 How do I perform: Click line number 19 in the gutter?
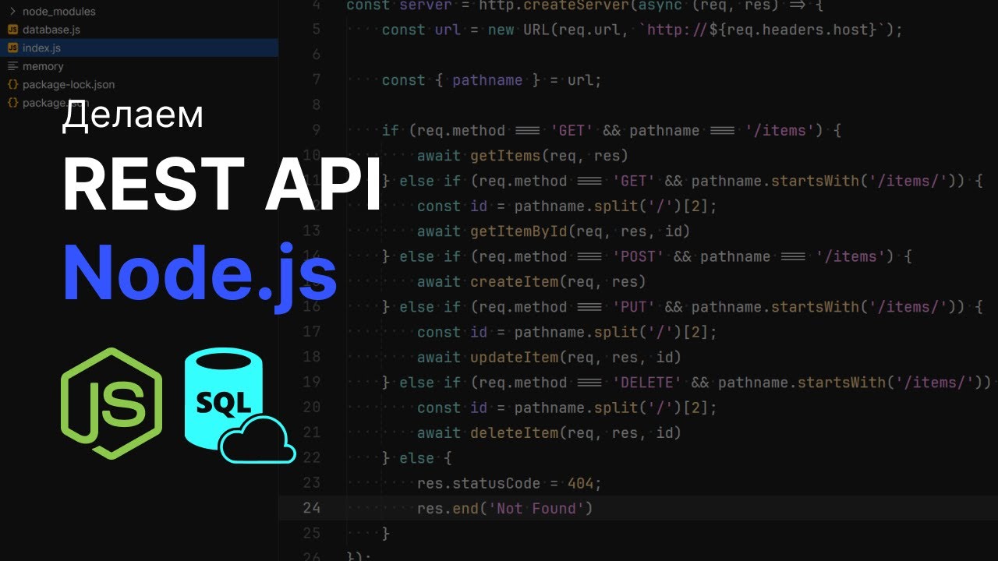pos(311,383)
